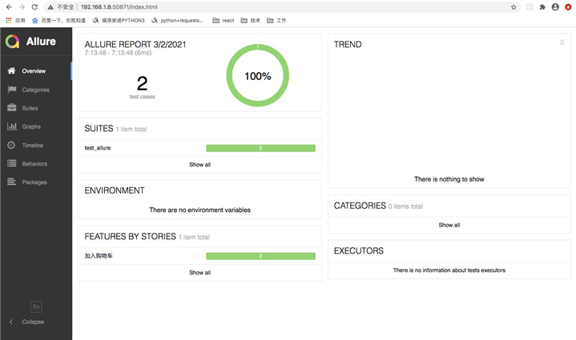Open Graphs via its bar chart icon
The image size is (576, 340).
[12, 126]
